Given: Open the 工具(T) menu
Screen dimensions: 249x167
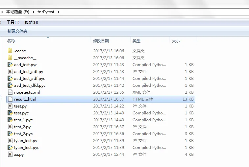Looking at the screenshot, I should [x=13, y=22].
